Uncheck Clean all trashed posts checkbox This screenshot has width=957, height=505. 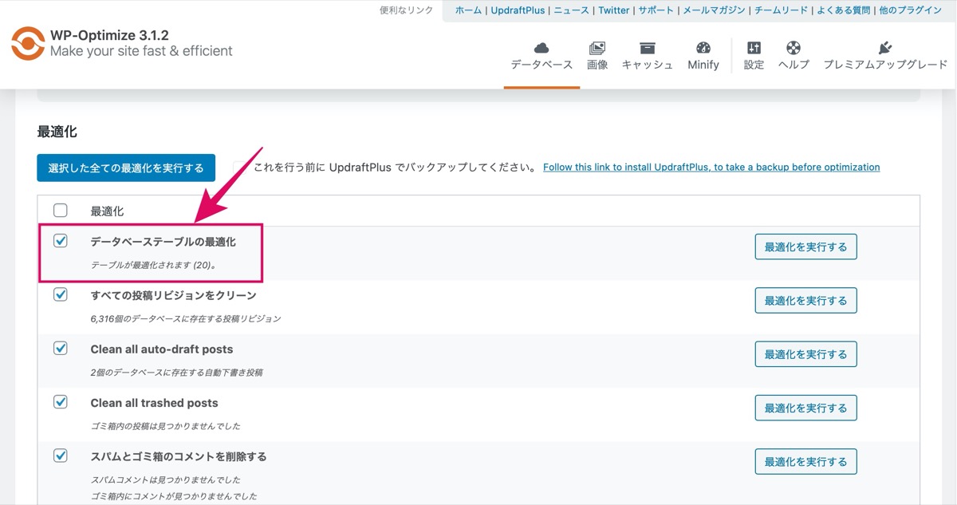[61, 402]
